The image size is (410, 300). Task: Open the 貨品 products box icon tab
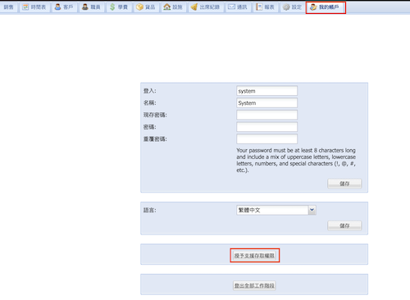point(146,7)
